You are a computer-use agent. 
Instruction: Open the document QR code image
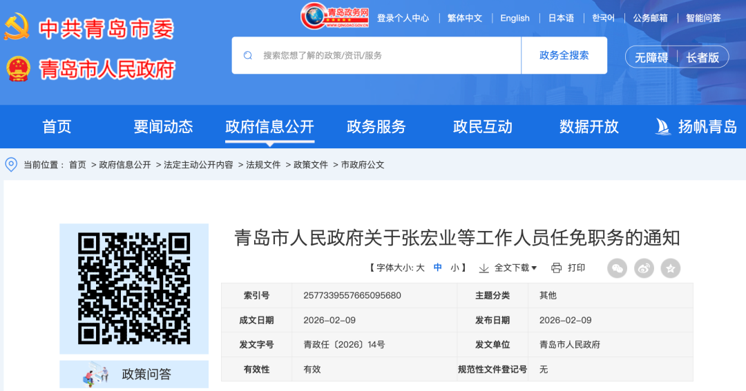134,288
